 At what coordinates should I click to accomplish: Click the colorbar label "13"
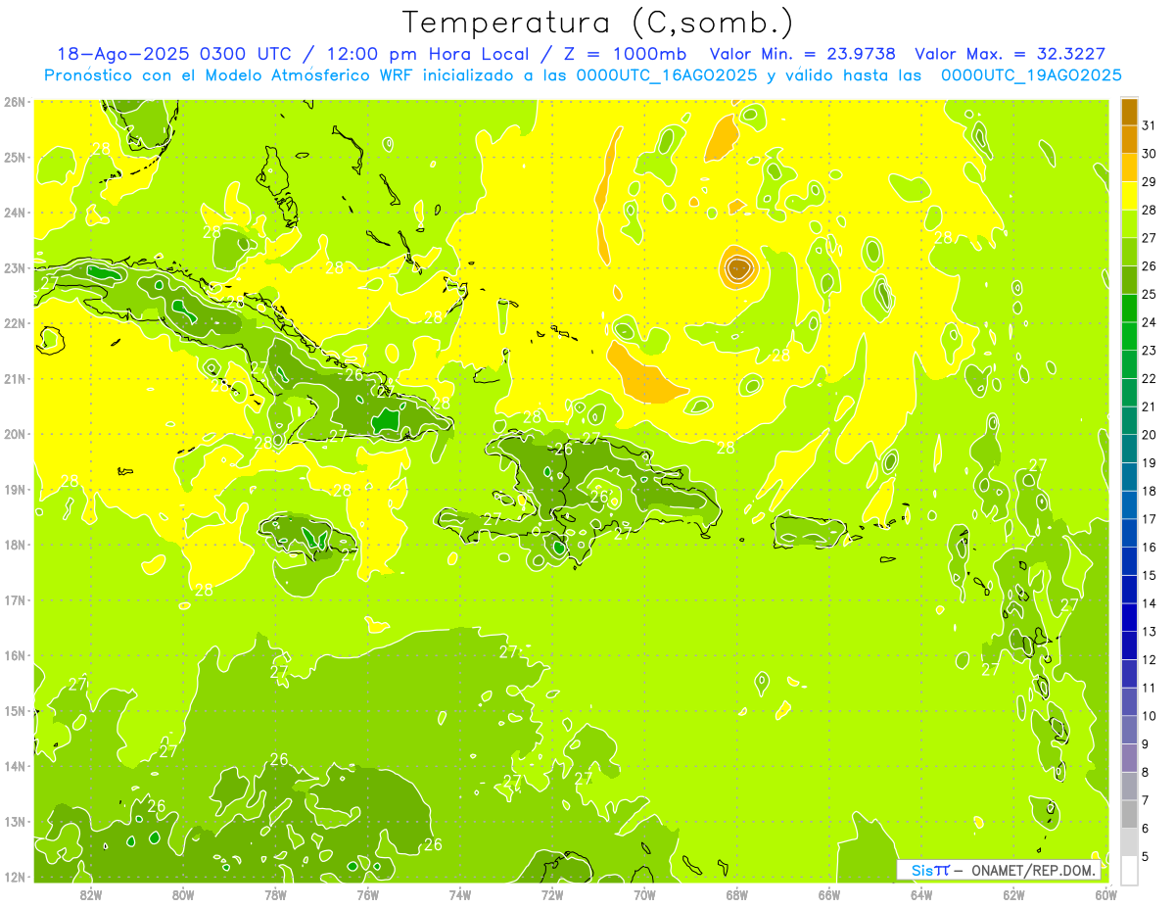point(1150,632)
